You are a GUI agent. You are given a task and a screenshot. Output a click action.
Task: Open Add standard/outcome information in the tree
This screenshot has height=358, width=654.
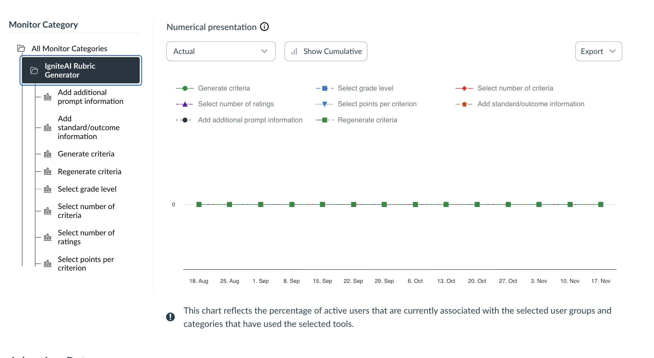88,127
